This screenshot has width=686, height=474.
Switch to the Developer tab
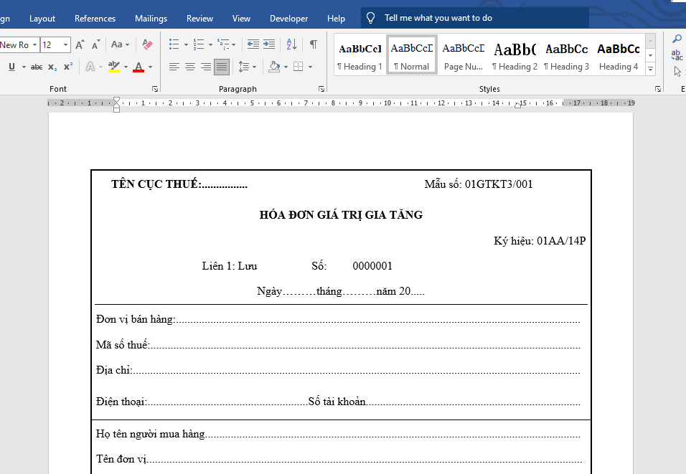(x=288, y=18)
